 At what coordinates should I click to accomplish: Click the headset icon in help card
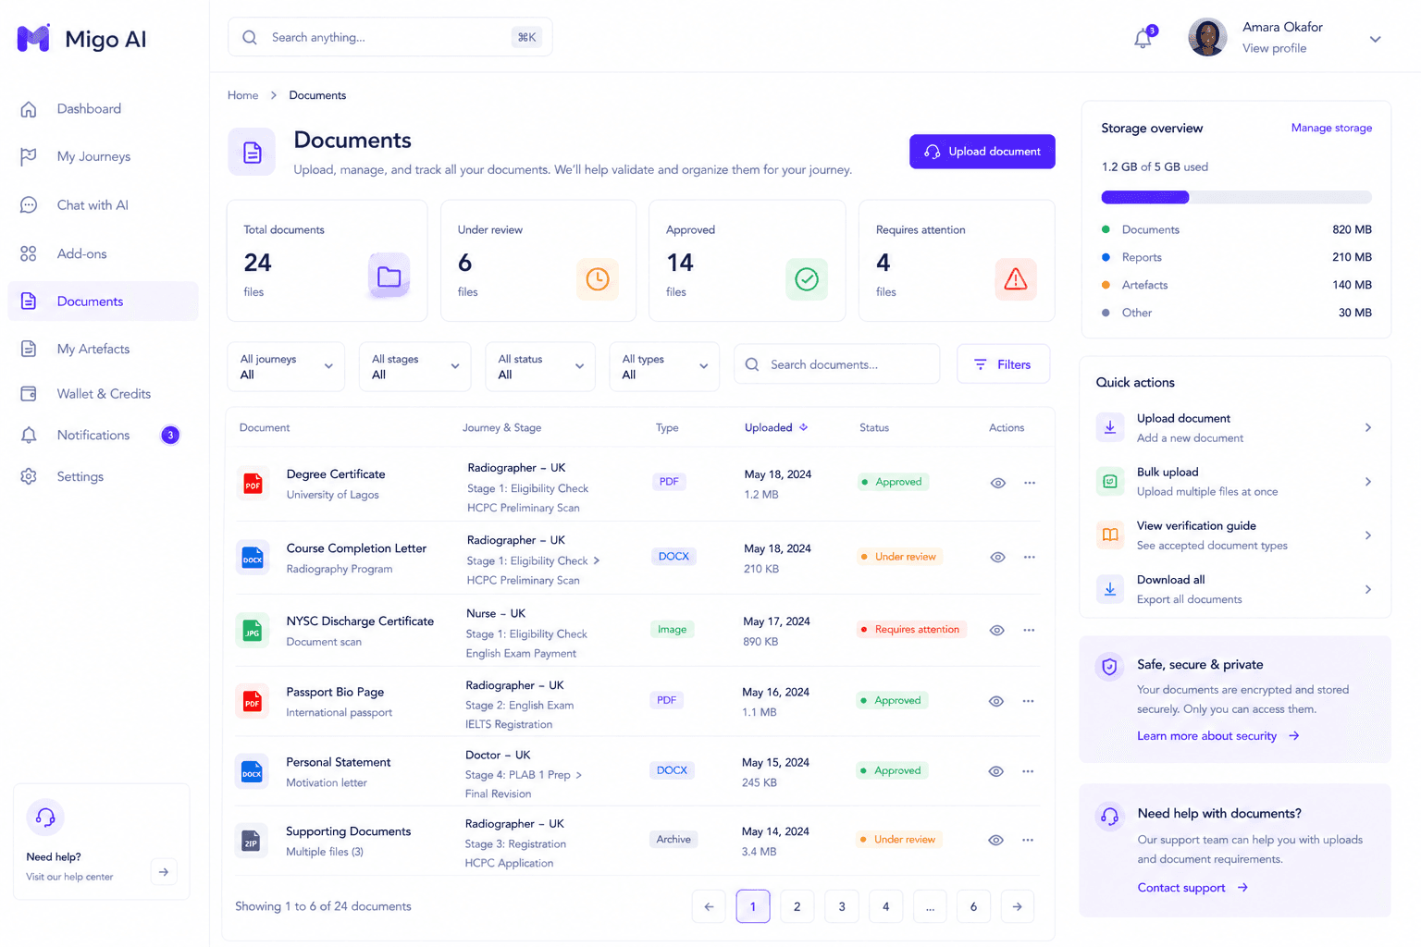(45, 818)
